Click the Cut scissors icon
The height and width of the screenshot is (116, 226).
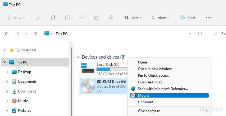click(x=38, y=18)
